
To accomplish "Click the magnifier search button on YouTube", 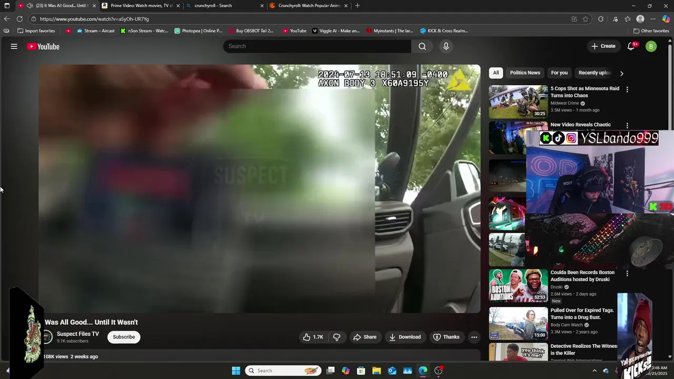I will coord(422,46).
